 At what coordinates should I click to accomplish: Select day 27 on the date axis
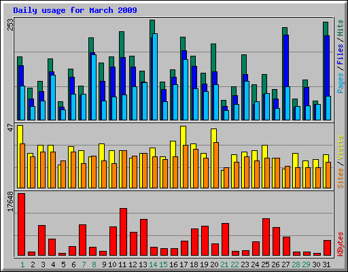[x=285, y=265]
